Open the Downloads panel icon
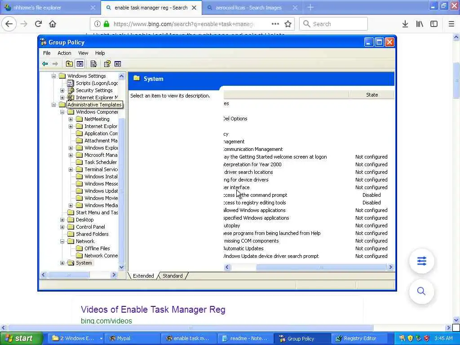The image size is (460, 345). [x=405, y=24]
